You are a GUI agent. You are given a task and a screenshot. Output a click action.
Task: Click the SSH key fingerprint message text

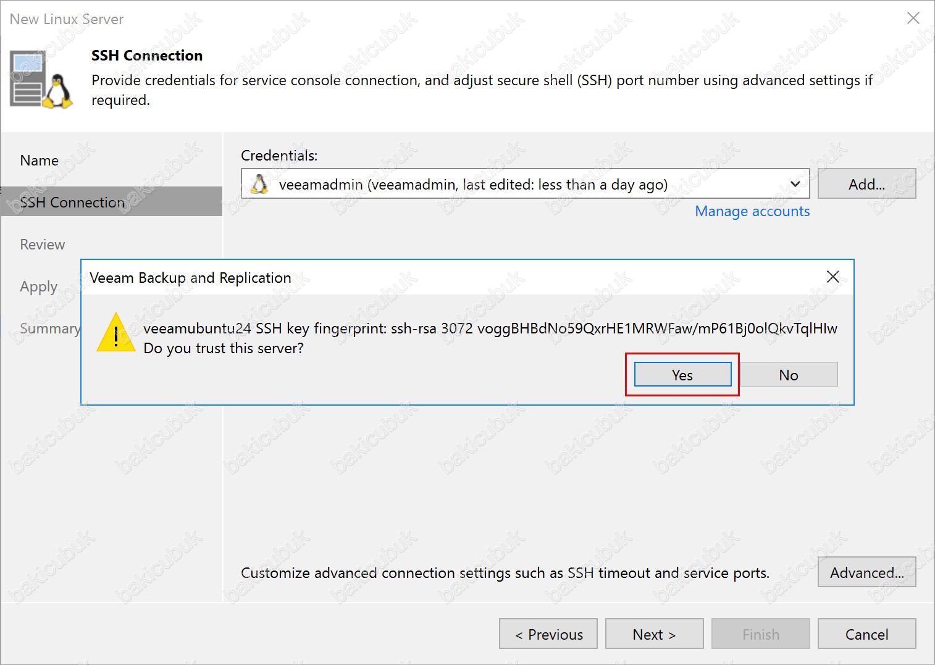tap(490, 328)
